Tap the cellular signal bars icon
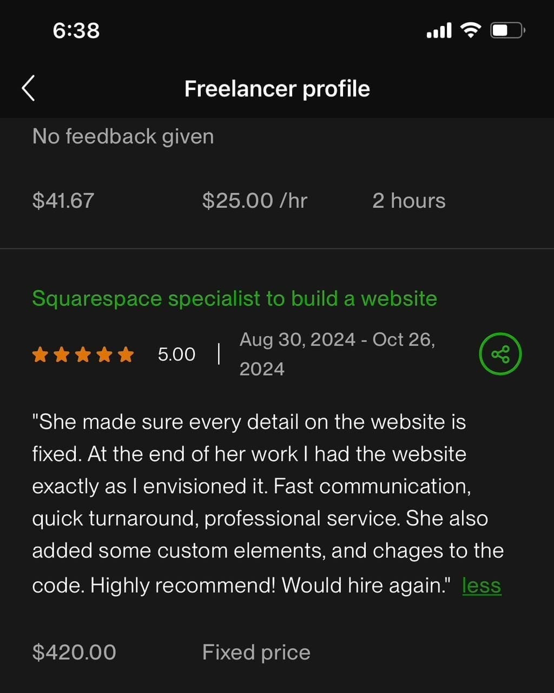Viewport: 554px width, 693px height. (439, 31)
